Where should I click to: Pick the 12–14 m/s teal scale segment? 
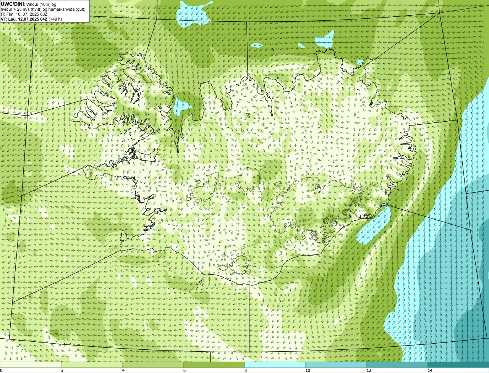[x=397, y=365]
